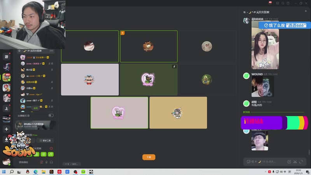Click muted mic icon on green video tile
The width and height of the screenshot is (311, 175).
(174, 66)
